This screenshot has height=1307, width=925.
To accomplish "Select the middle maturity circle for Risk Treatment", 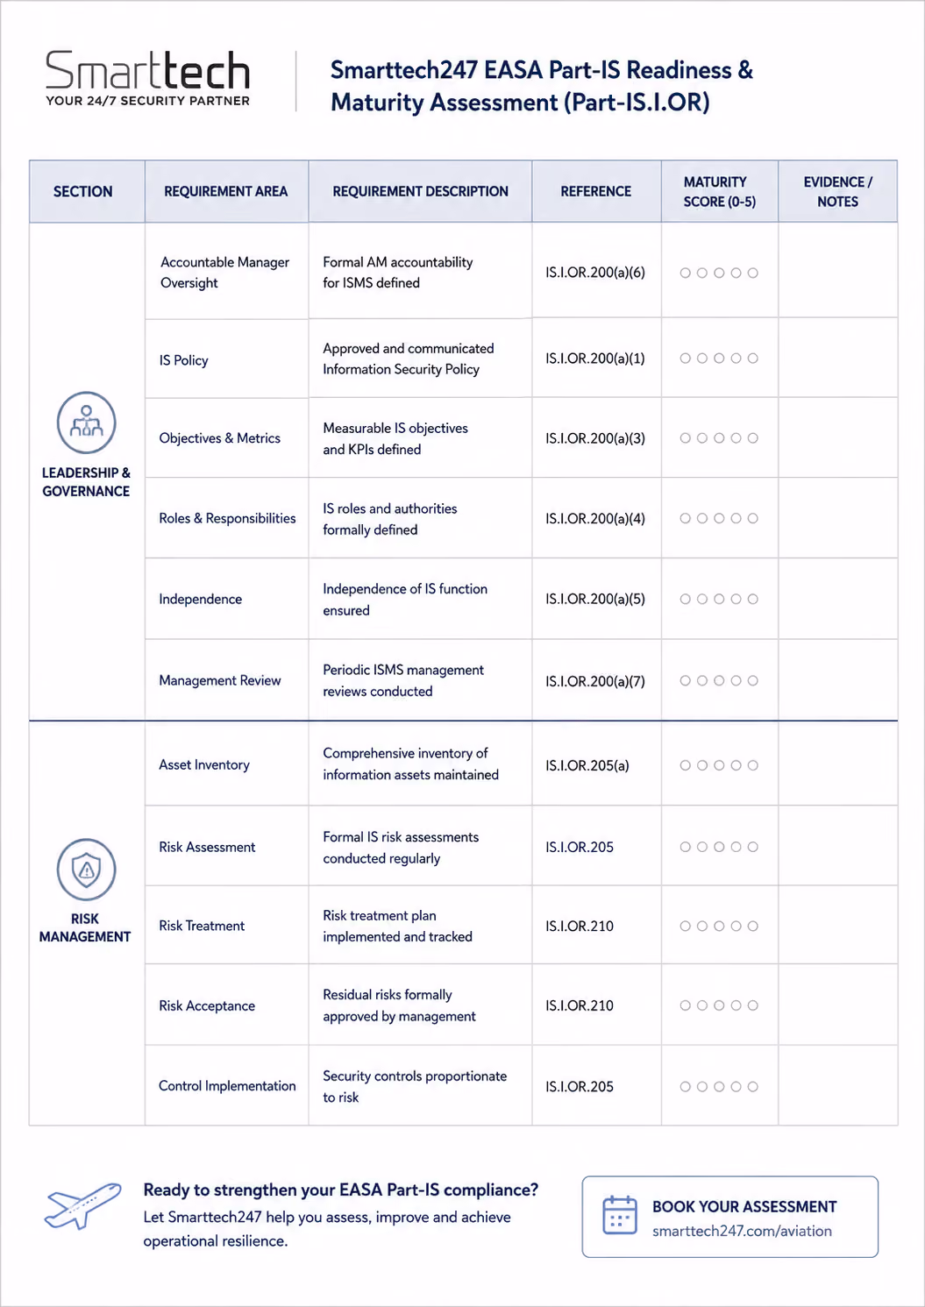I will pyautogui.click(x=719, y=926).
